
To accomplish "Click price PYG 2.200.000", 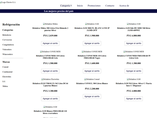I will [x=92, y=89].
